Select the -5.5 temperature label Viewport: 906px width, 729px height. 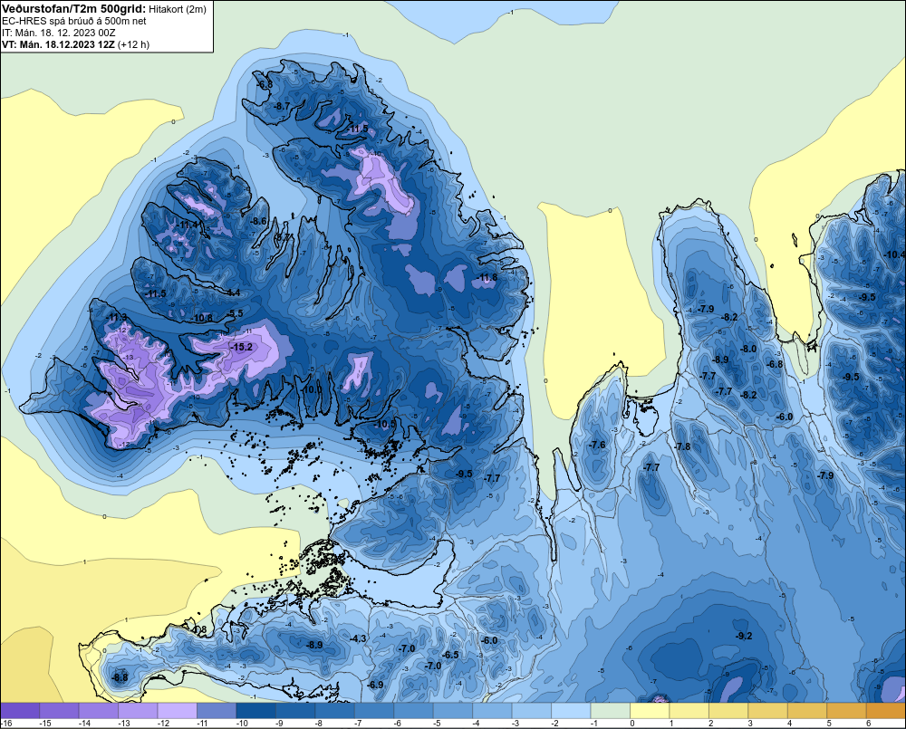236,313
